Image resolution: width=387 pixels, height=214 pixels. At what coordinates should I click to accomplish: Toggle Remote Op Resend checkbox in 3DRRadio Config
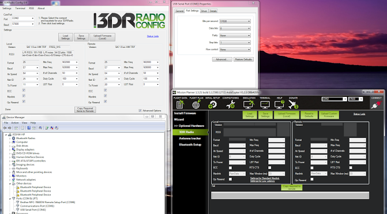click(105, 102)
